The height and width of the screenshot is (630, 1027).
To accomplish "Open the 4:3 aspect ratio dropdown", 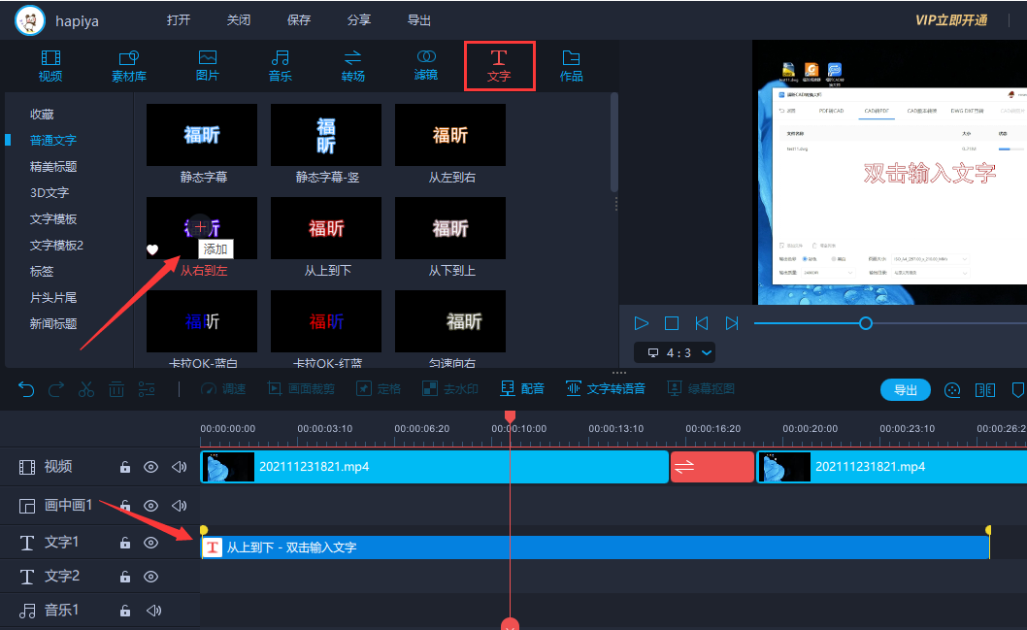I will 675,352.
